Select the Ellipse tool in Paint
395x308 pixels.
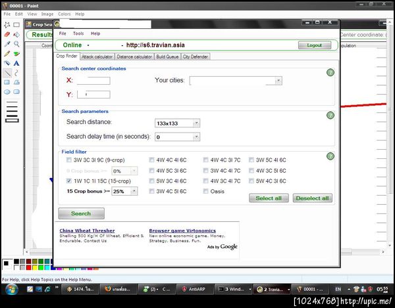coord(7,92)
